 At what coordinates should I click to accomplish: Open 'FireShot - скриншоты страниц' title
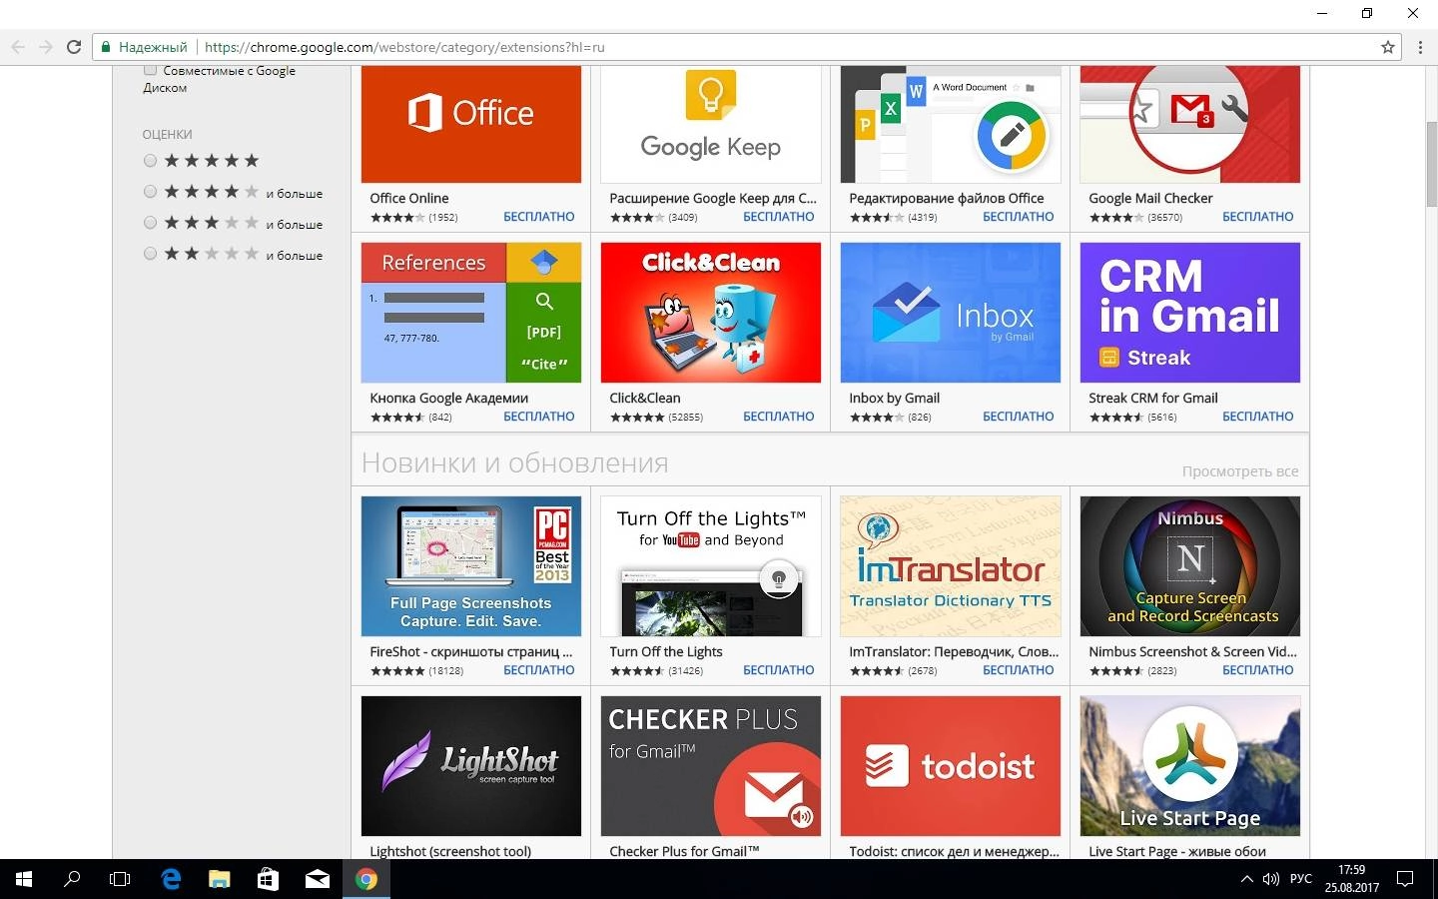point(471,651)
